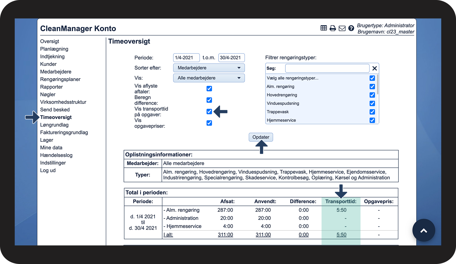Open the table export icon in header
Viewport: 456px width, 264px height.
click(324, 28)
